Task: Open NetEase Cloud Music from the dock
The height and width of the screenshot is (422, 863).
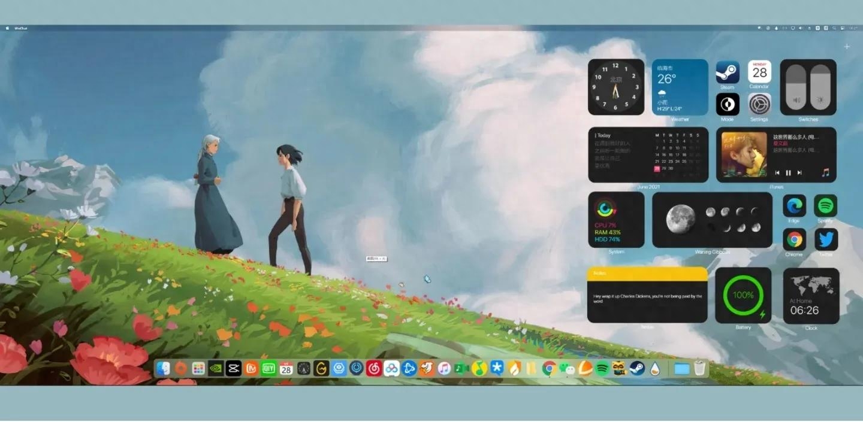Action: point(375,369)
